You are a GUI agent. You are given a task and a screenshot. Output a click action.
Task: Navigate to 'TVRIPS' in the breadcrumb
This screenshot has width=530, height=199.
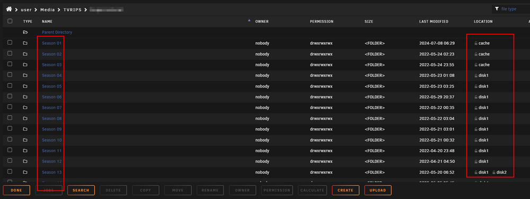pyautogui.click(x=73, y=10)
